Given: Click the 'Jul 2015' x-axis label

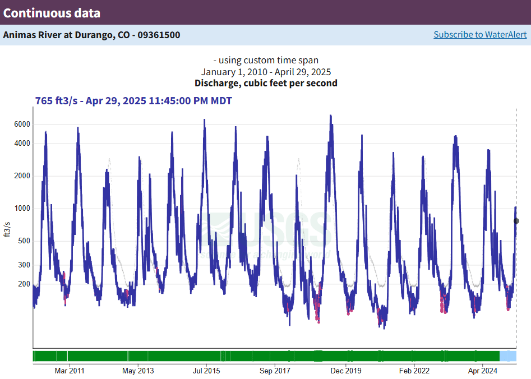Looking at the screenshot, I should pos(206,371).
